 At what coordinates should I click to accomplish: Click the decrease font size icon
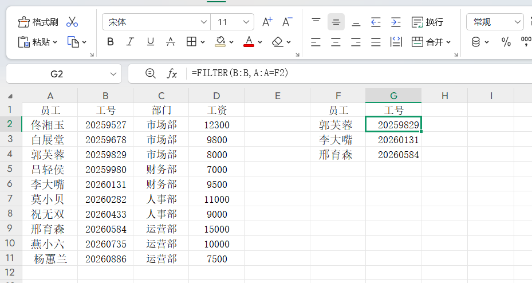pos(287,22)
